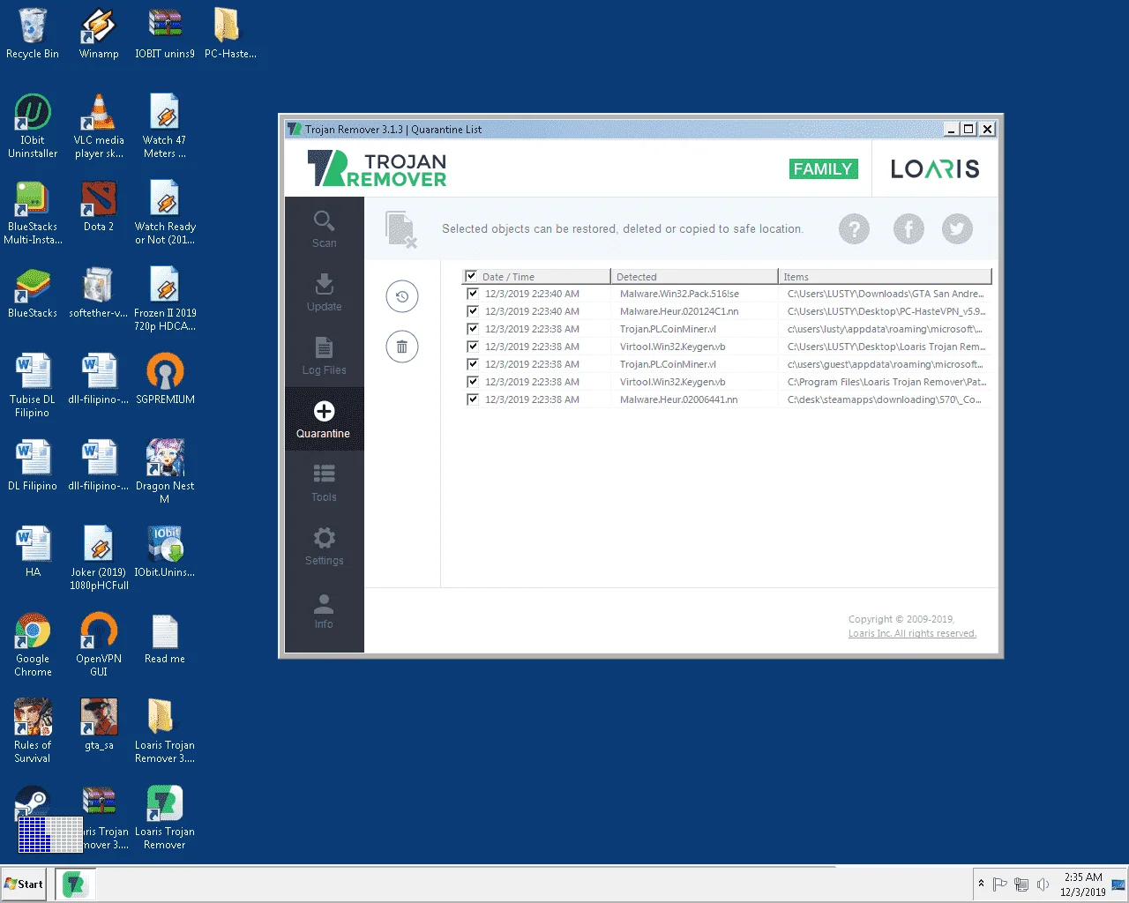Uncheck CoinMiner row for c:\users\guest path
The height and width of the screenshot is (903, 1129).
coord(473,364)
